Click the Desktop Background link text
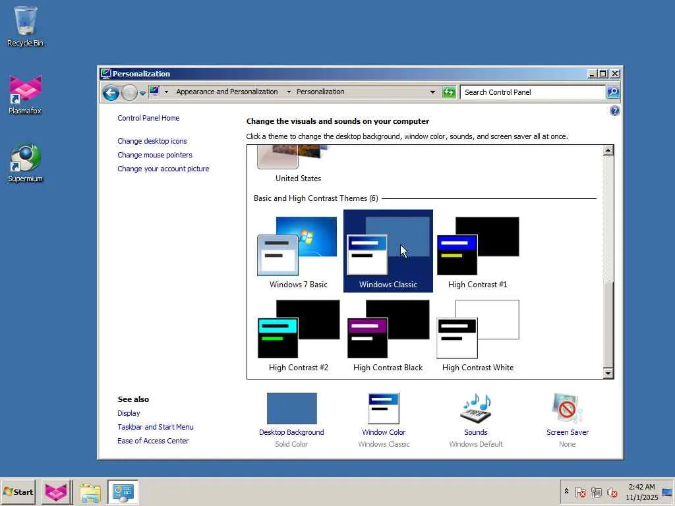The width and height of the screenshot is (675, 506). coord(291,432)
